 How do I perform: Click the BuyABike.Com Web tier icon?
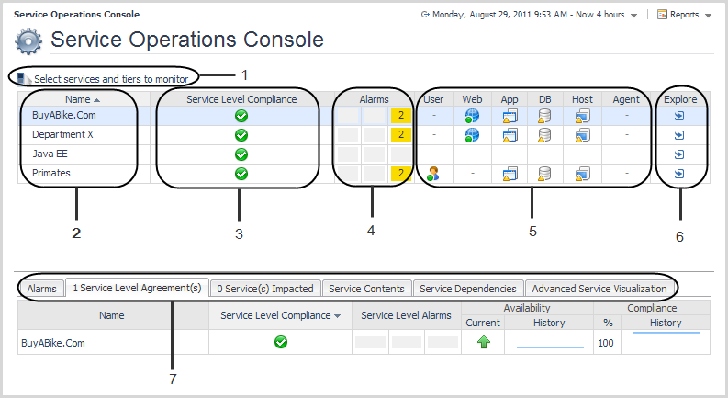tap(472, 116)
